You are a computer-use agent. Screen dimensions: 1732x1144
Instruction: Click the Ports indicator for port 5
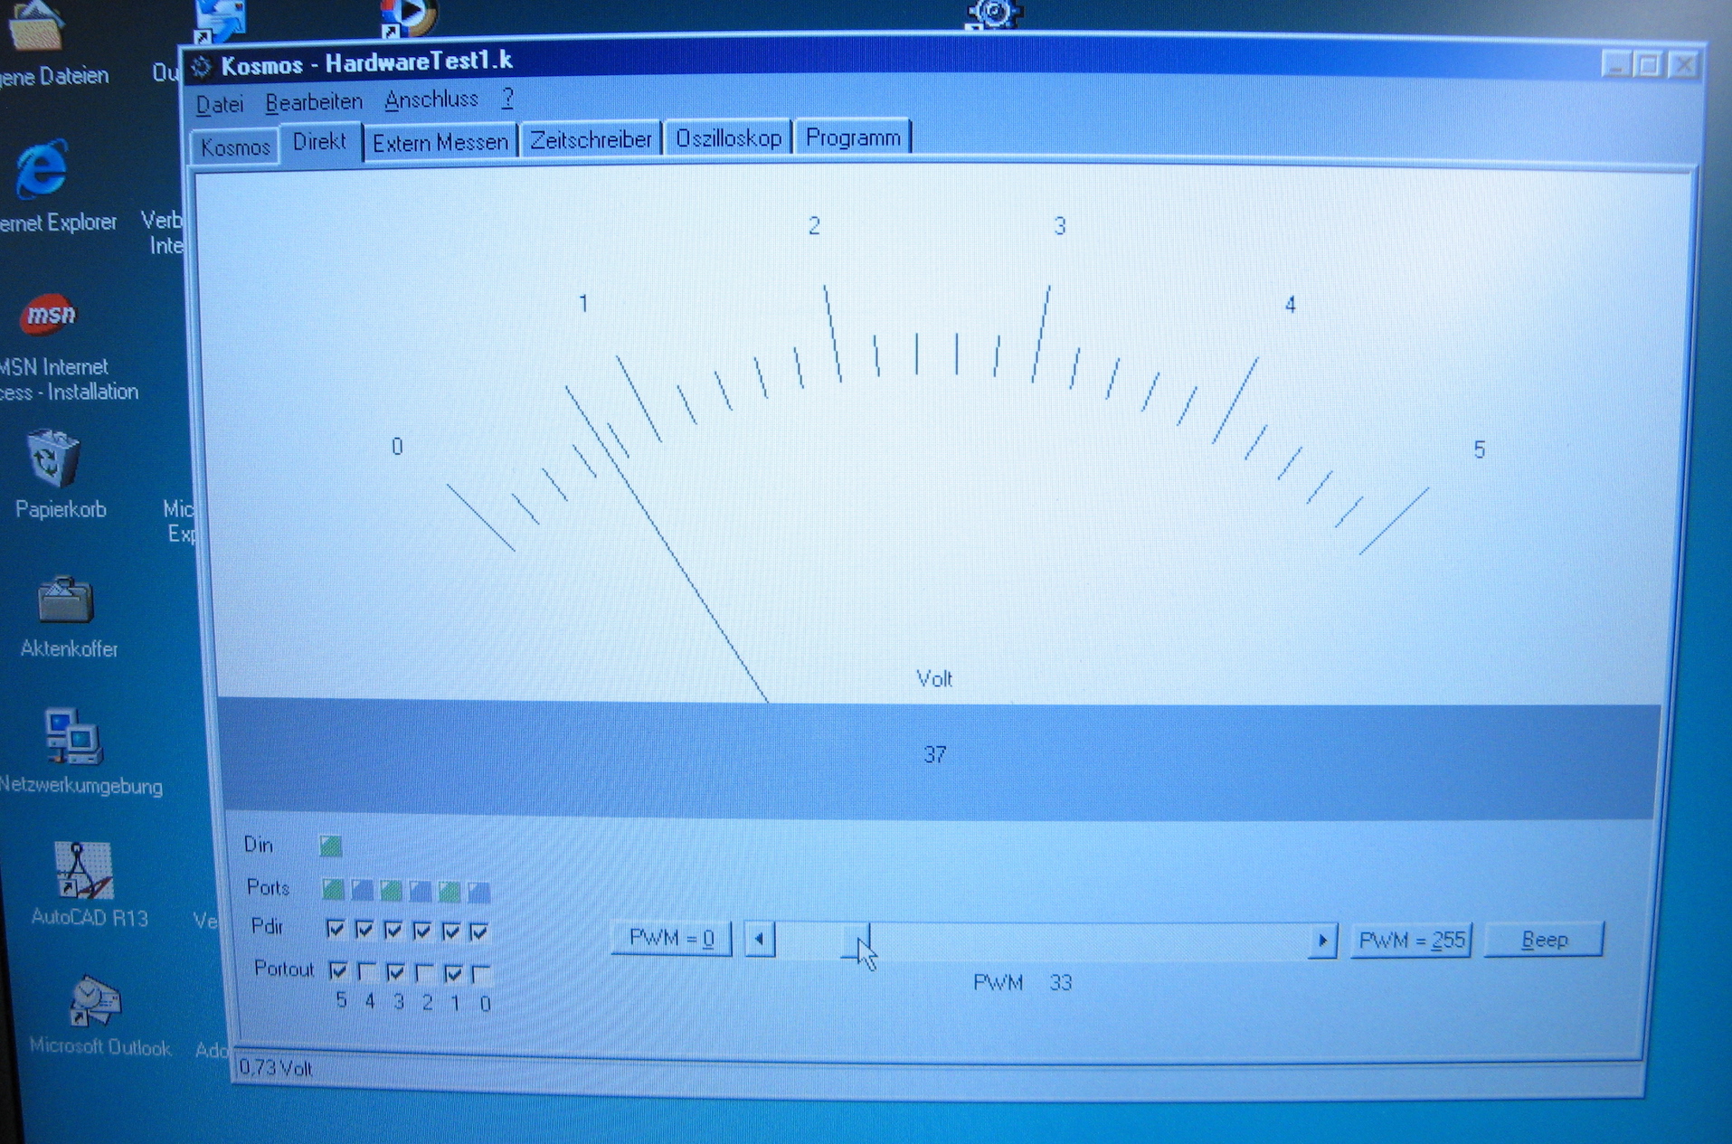[x=333, y=890]
